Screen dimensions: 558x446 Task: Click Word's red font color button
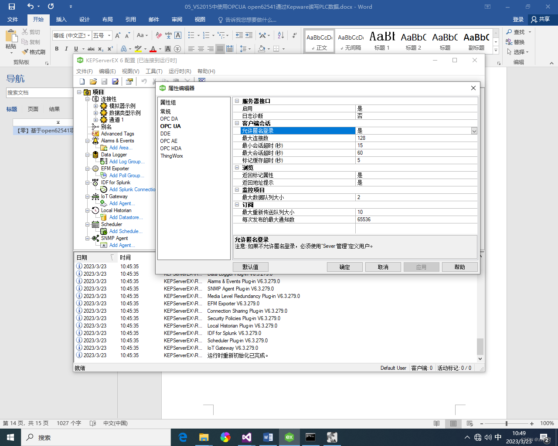tap(153, 49)
